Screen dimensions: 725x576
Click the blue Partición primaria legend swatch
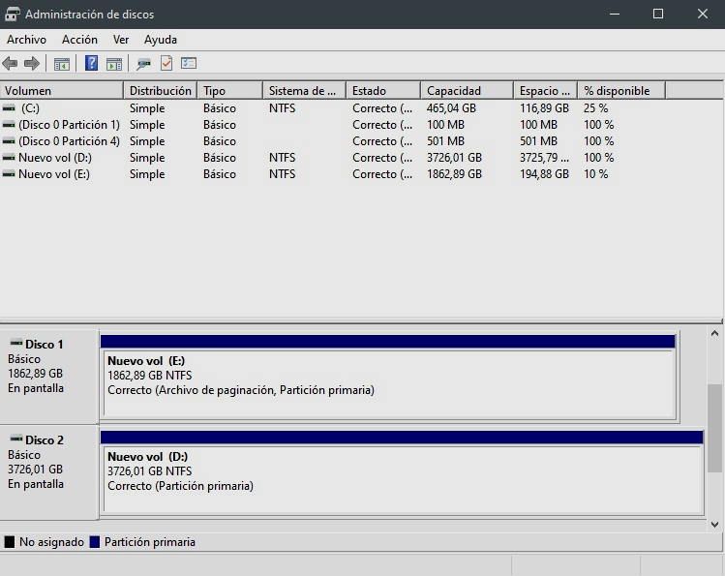point(95,542)
